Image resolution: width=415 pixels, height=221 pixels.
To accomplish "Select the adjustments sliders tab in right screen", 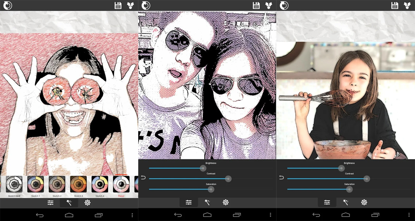I will point(327,203).
